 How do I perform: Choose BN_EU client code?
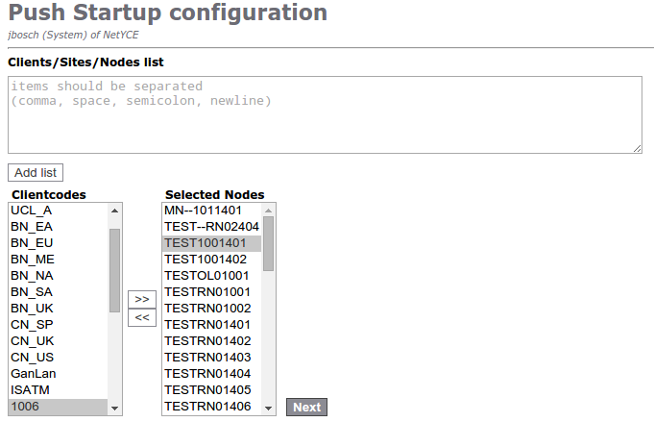(x=32, y=243)
